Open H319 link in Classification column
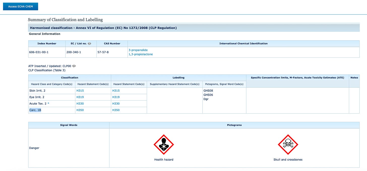Viewport: 367px width, 171px height. pyautogui.click(x=80, y=97)
